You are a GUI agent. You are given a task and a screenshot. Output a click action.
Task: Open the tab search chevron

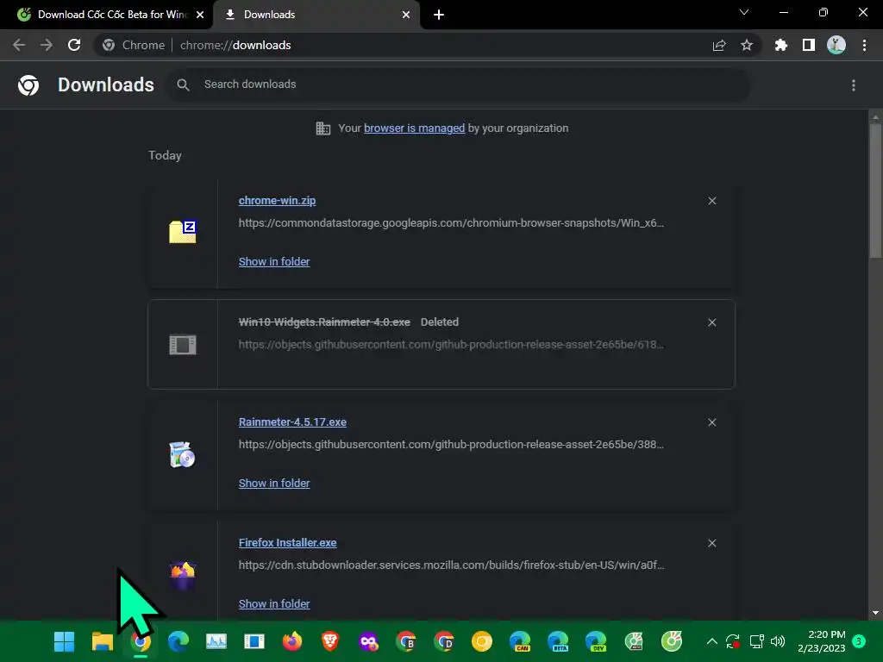(x=744, y=12)
